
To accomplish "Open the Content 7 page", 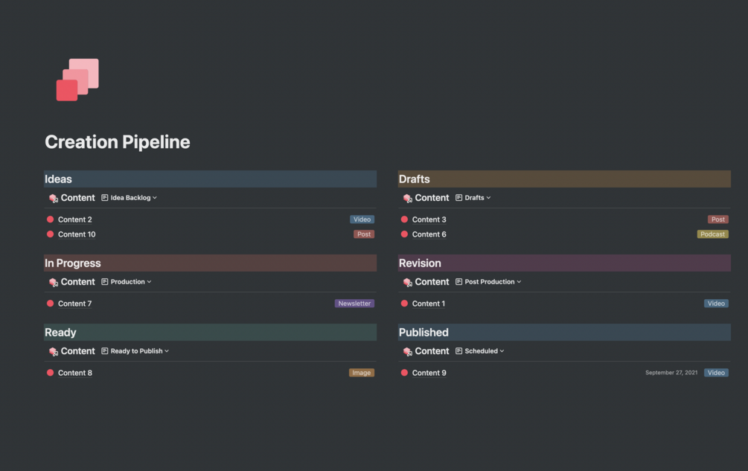I will 75,304.
